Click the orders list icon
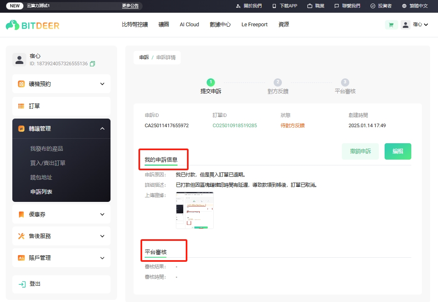This screenshot has height=302, width=438. (21, 106)
